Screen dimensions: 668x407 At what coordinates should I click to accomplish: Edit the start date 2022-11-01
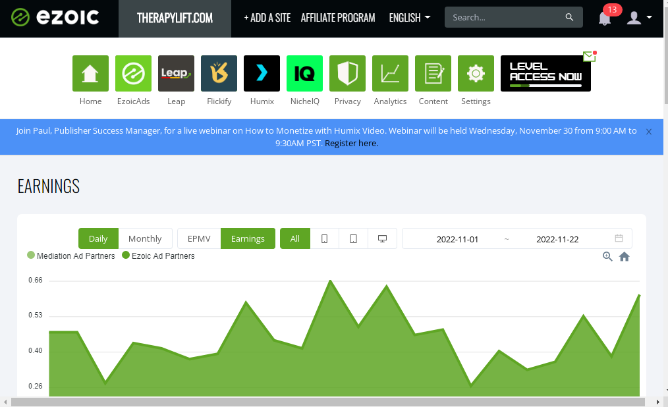point(457,239)
